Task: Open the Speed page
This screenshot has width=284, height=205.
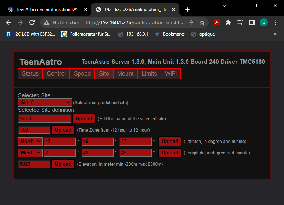Action: click(x=82, y=74)
